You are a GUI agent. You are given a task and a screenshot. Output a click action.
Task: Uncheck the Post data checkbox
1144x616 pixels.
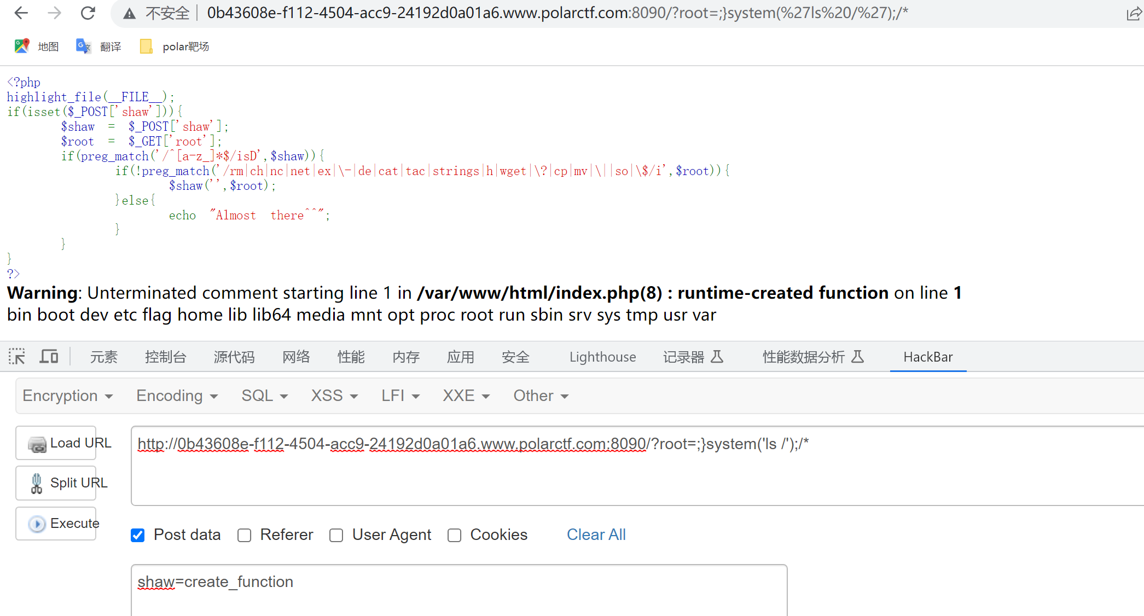pyautogui.click(x=138, y=535)
